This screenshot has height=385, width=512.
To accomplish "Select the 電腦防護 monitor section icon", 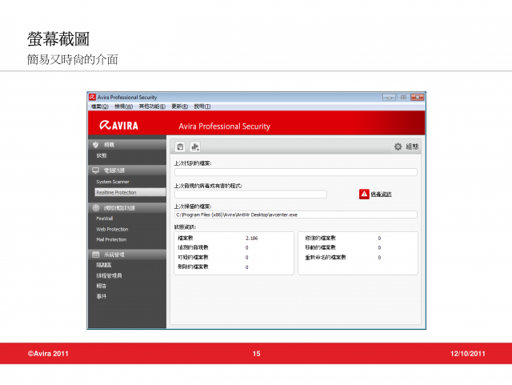I will 96,170.
